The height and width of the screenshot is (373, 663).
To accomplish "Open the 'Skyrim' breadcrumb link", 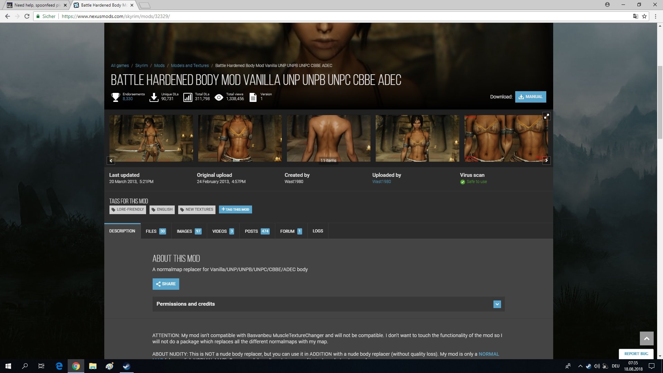I will [142, 66].
